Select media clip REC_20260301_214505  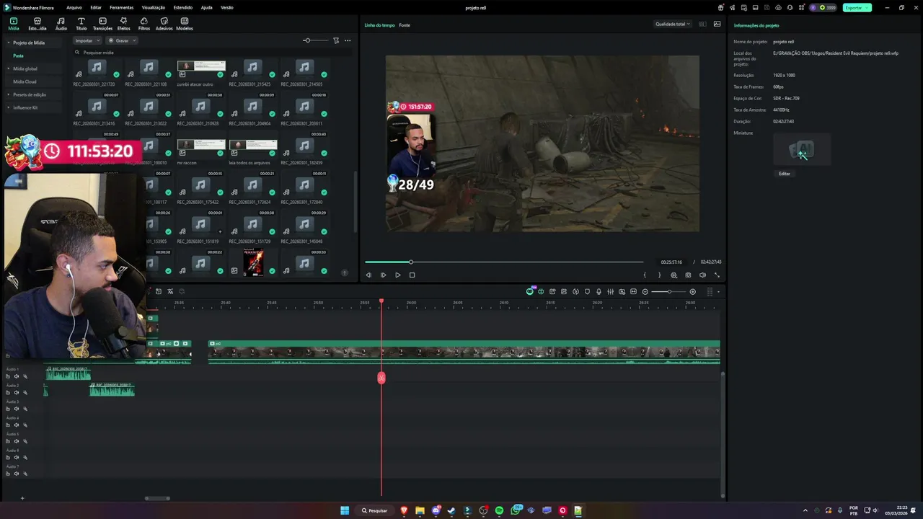304,73
